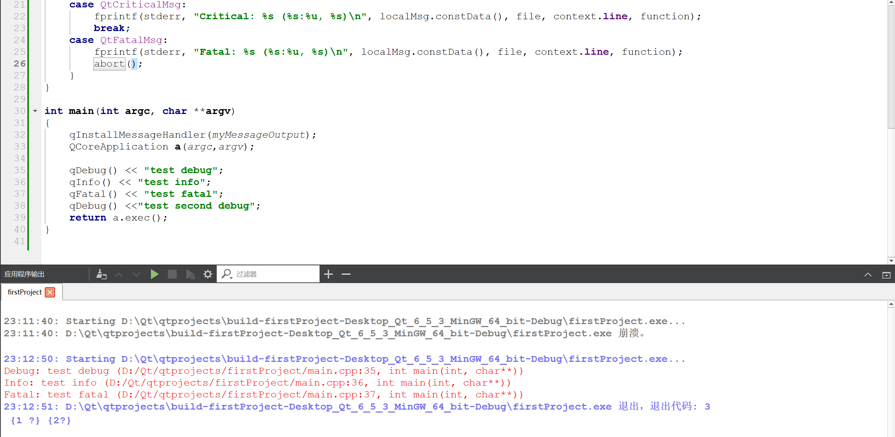Open output settings with the gear icon

tap(208, 274)
